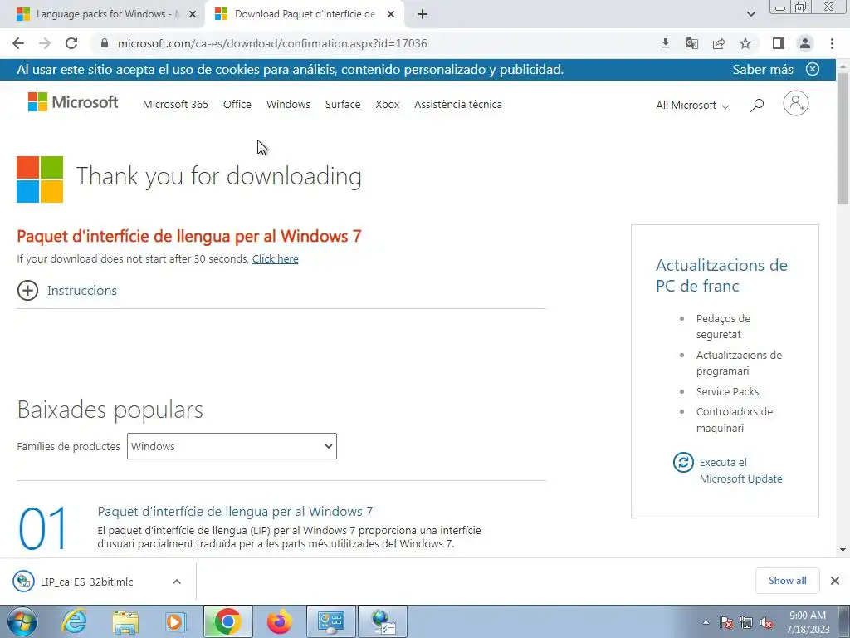
Task: Open the Windows Start menu
Action: click(22, 621)
